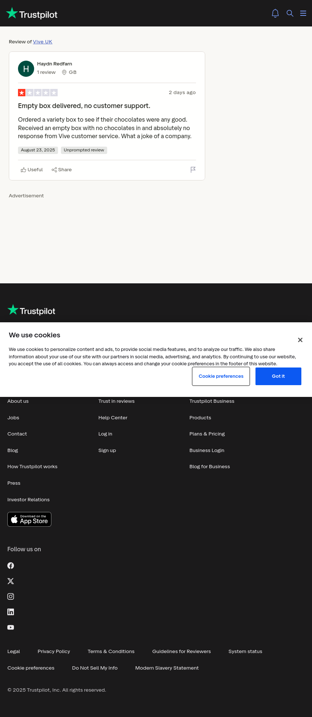Open the Plans & Pricing footer link
This screenshot has width=312, height=717.
207,434
